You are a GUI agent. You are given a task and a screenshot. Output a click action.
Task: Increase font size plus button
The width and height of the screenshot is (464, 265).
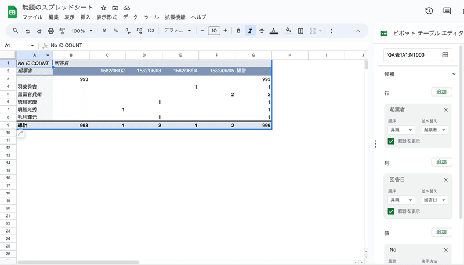tap(226, 31)
